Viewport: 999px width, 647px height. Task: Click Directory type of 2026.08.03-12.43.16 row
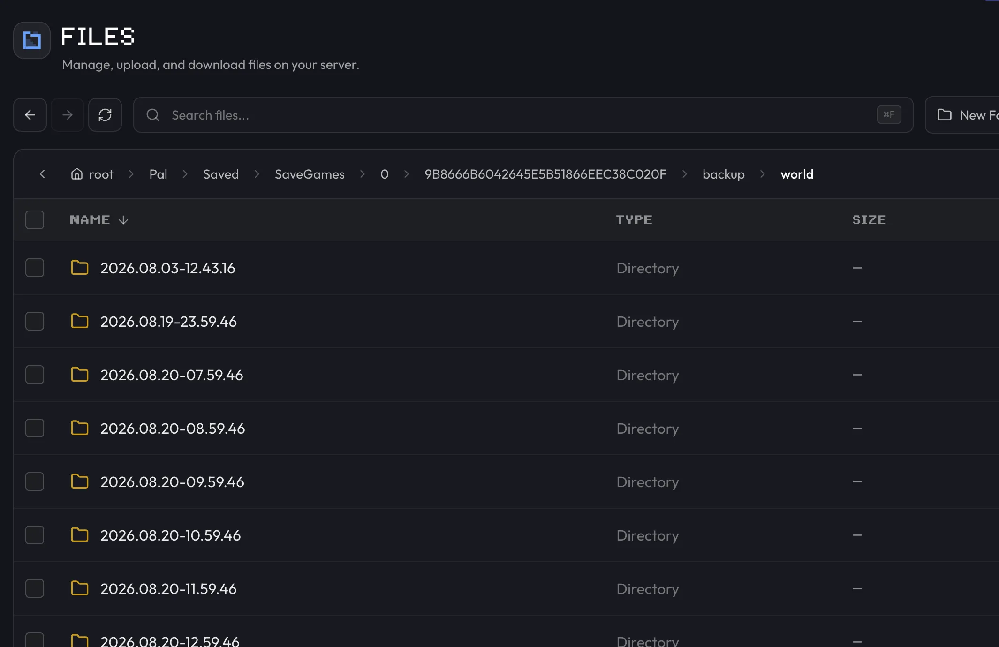647,268
